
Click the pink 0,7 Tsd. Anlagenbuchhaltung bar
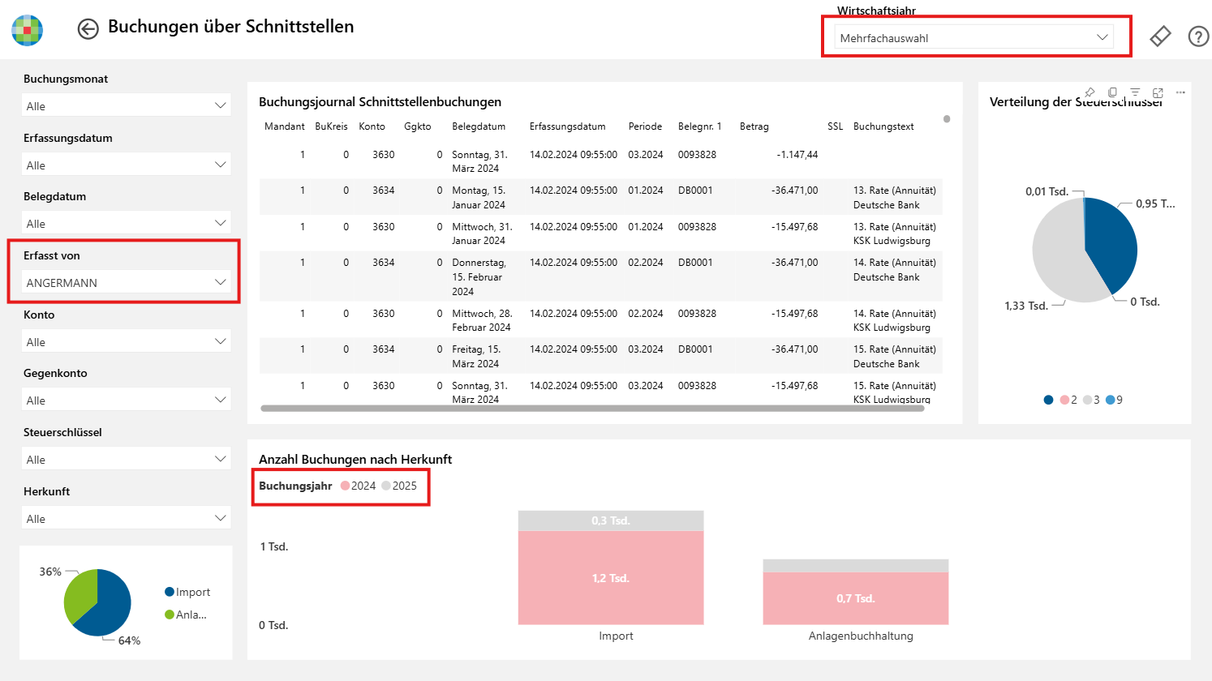pos(856,598)
